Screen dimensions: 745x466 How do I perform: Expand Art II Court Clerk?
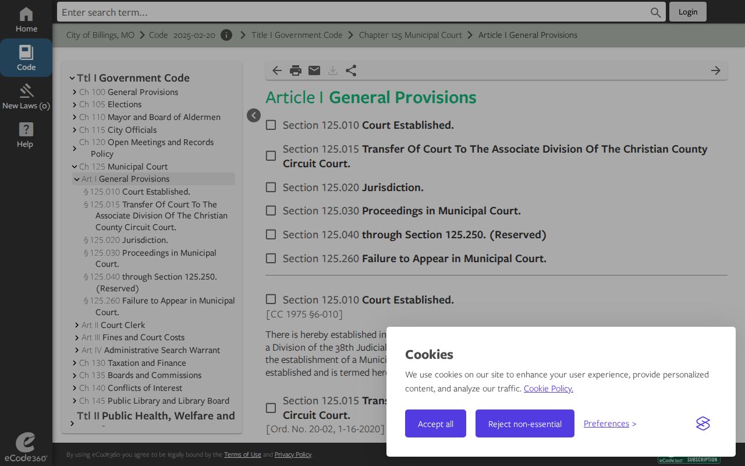point(77,325)
